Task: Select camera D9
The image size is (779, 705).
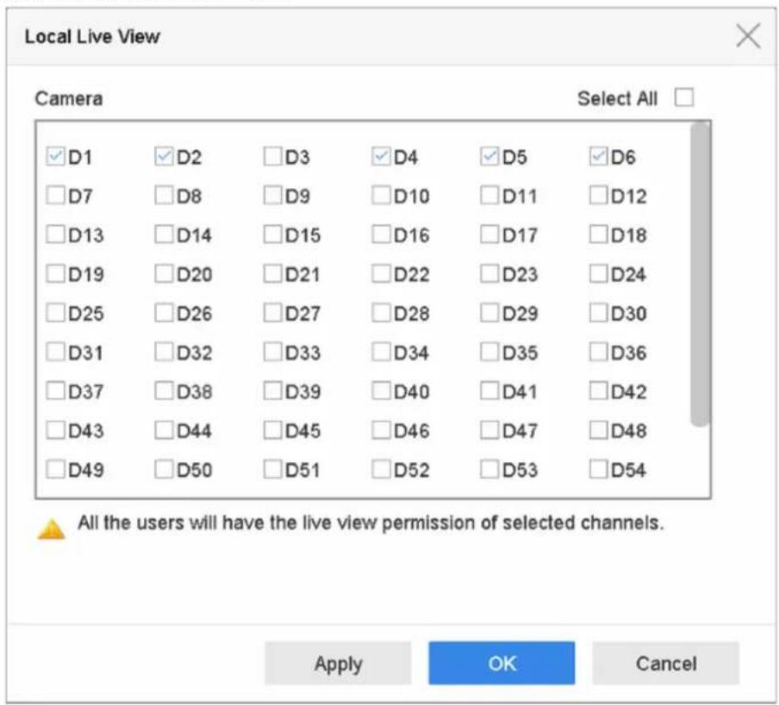Action: point(273,196)
